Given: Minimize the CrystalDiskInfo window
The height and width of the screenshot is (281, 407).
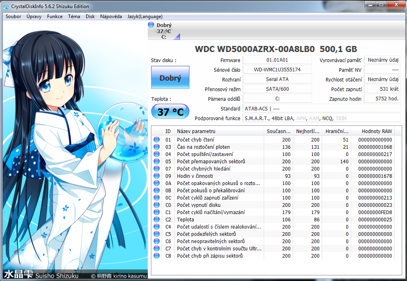Looking at the screenshot, I should click(x=370, y=5).
